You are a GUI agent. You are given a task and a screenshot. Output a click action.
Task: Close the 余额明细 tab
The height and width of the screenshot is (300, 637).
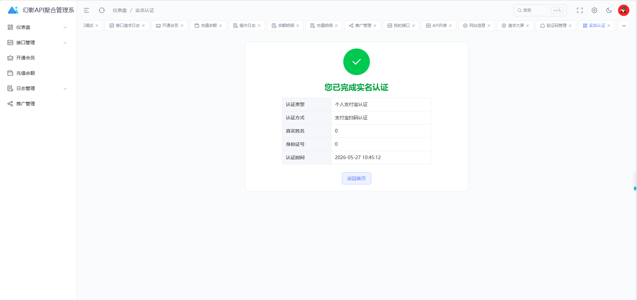coord(298,26)
